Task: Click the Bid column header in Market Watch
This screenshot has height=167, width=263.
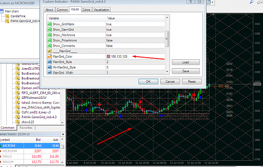Action: point(33,140)
